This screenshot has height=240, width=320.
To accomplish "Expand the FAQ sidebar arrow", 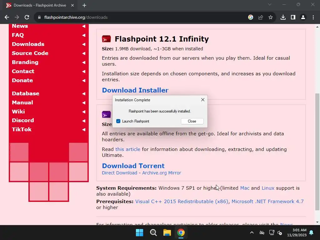I will pos(84,35).
